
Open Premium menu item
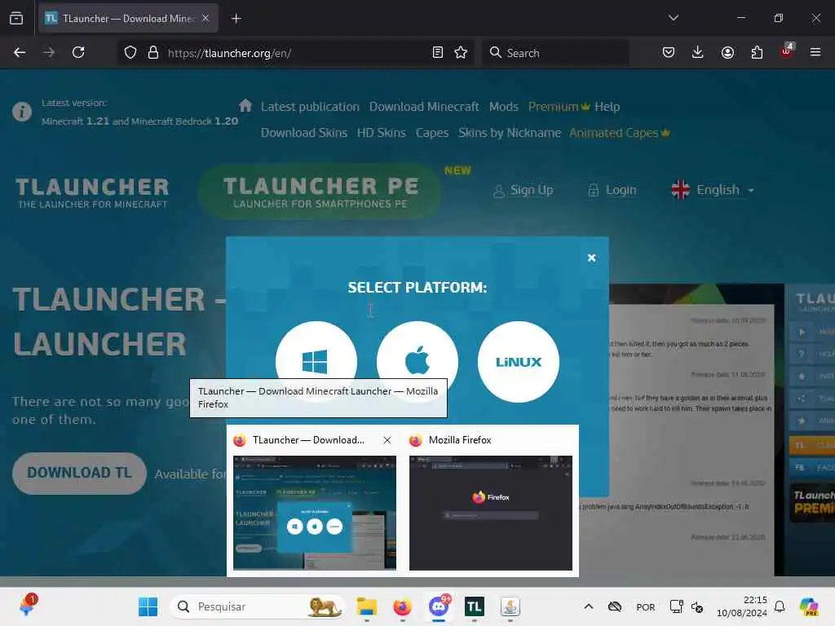point(559,107)
